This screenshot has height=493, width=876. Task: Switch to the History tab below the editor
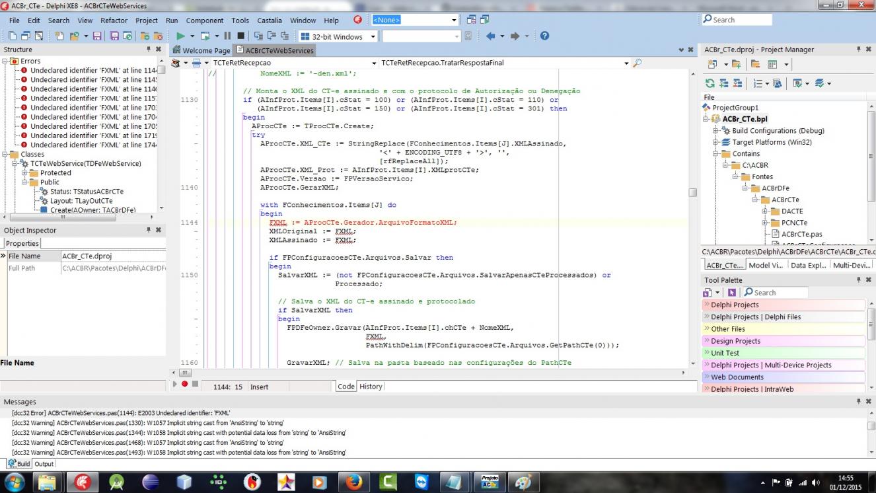[371, 387]
